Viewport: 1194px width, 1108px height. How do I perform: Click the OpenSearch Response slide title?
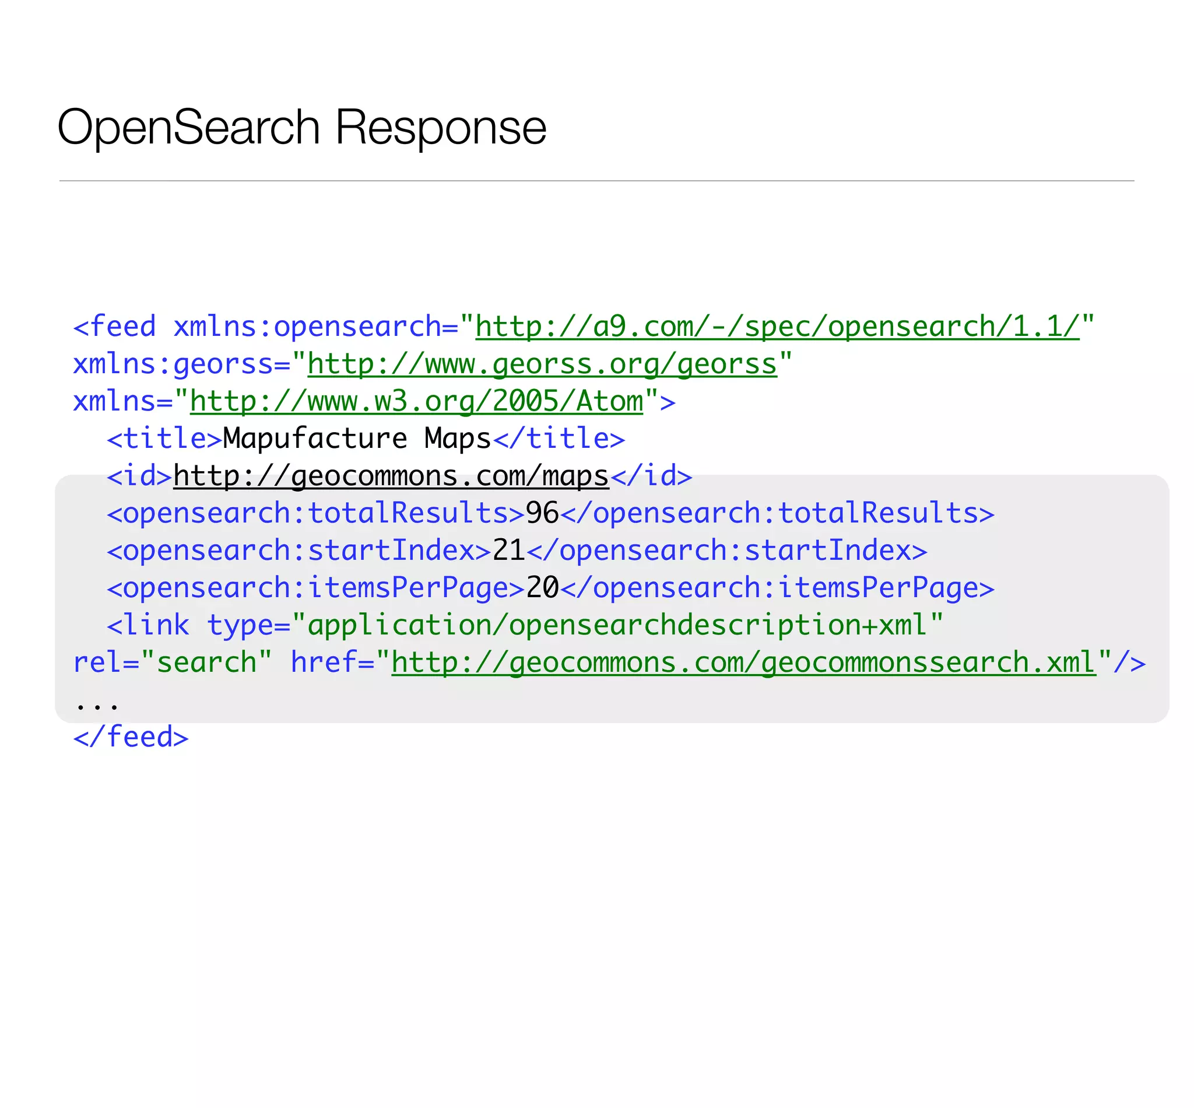coord(301,127)
